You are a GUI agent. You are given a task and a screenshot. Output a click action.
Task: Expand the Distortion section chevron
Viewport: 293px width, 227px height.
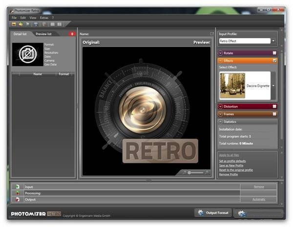221,106
